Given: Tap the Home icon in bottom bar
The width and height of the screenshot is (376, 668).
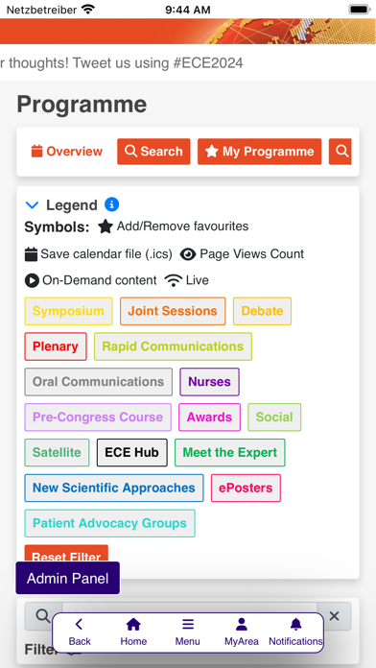Looking at the screenshot, I should pos(133,625).
